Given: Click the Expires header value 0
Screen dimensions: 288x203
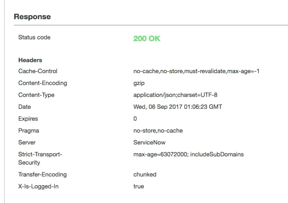Looking at the screenshot, I should 135,119.
